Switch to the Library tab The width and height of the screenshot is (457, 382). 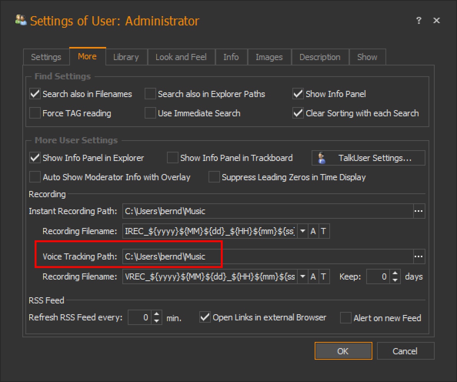pyautogui.click(x=126, y=57)
